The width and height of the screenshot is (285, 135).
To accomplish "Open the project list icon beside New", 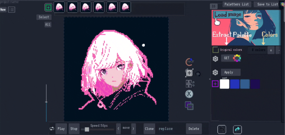I will coord(12,10).
